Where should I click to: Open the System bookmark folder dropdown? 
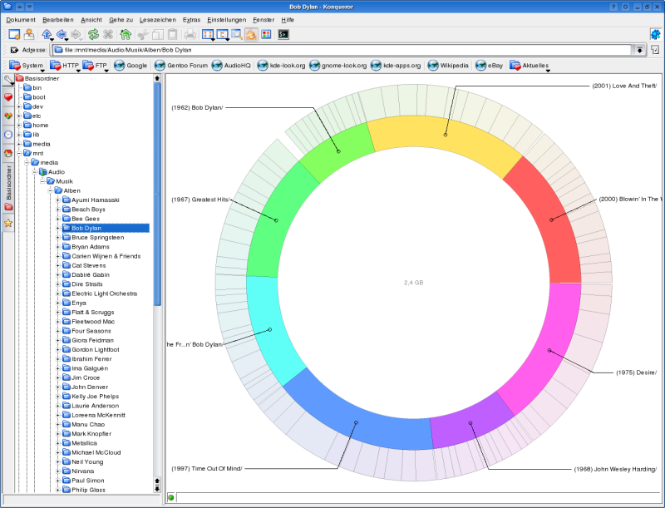(27, 66)
